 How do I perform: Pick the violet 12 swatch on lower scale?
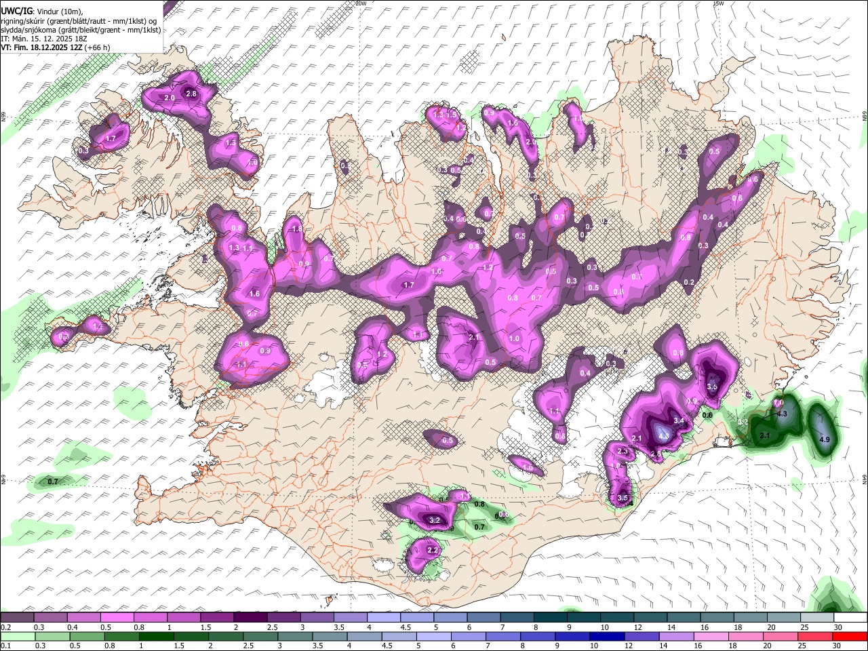point(640,636)
